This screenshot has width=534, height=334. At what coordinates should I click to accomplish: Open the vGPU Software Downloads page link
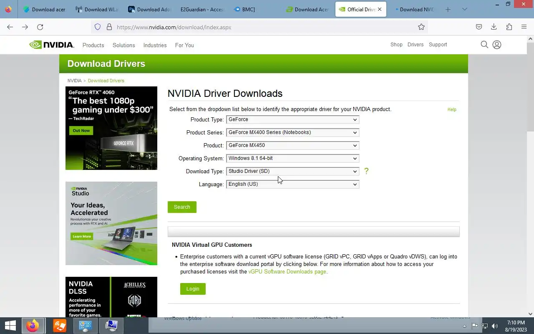pyautogui.click(x=287, y=272)
